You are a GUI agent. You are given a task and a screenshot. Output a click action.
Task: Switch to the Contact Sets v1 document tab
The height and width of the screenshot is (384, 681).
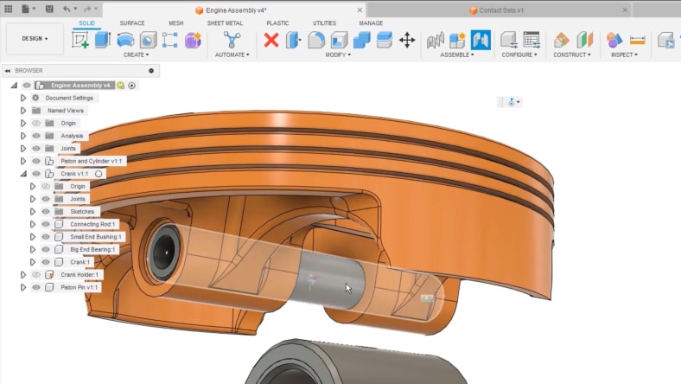click(501, 10)
